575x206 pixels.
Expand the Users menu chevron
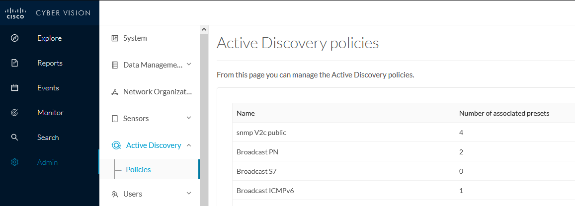(189, 194)
